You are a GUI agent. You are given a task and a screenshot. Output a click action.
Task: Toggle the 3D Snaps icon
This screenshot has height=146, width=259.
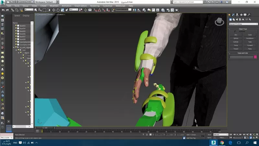click(x=95, y=10)
